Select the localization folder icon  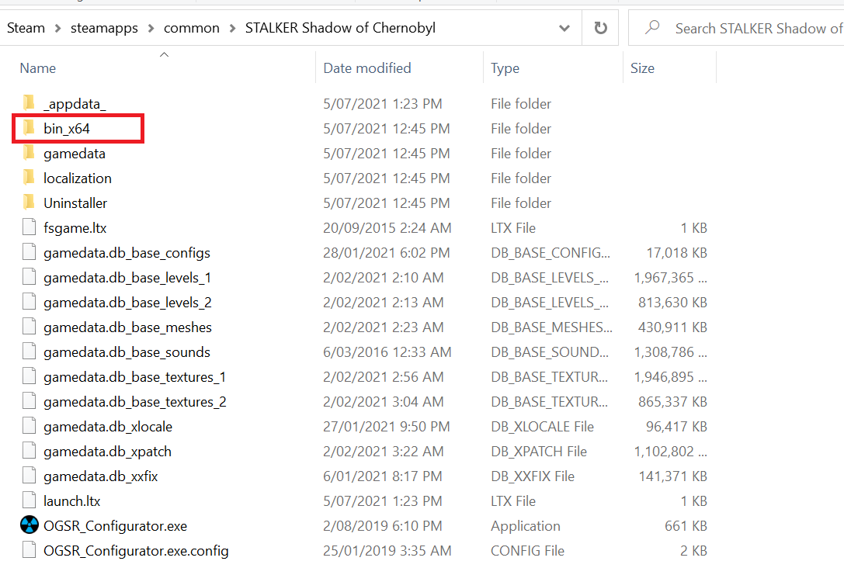pyautogui.click(x=29, y=178)
